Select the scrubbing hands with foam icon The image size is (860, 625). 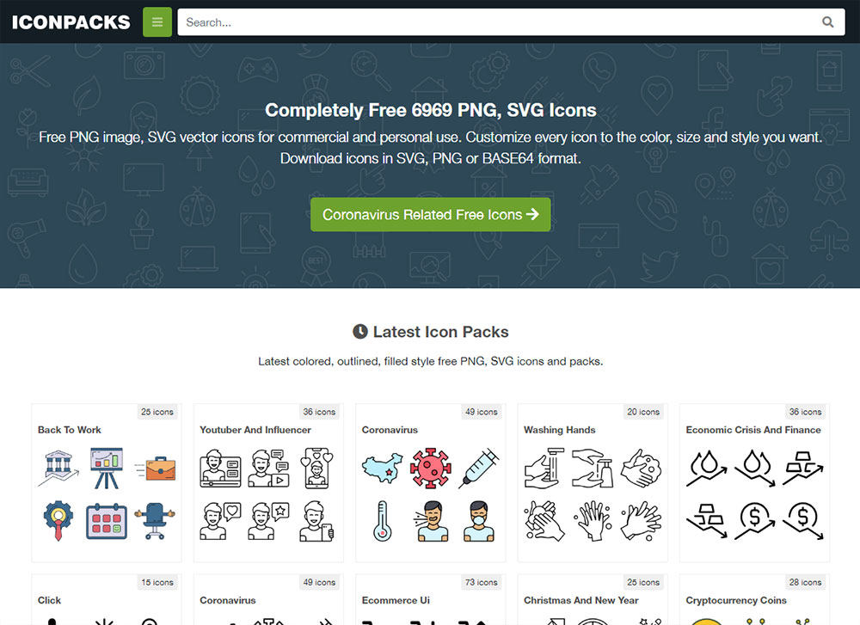[544, 521]
